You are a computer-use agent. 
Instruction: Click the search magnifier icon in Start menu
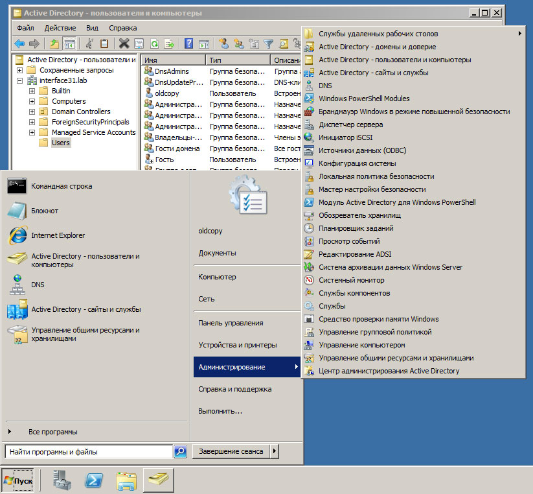[x=181, y=451]
